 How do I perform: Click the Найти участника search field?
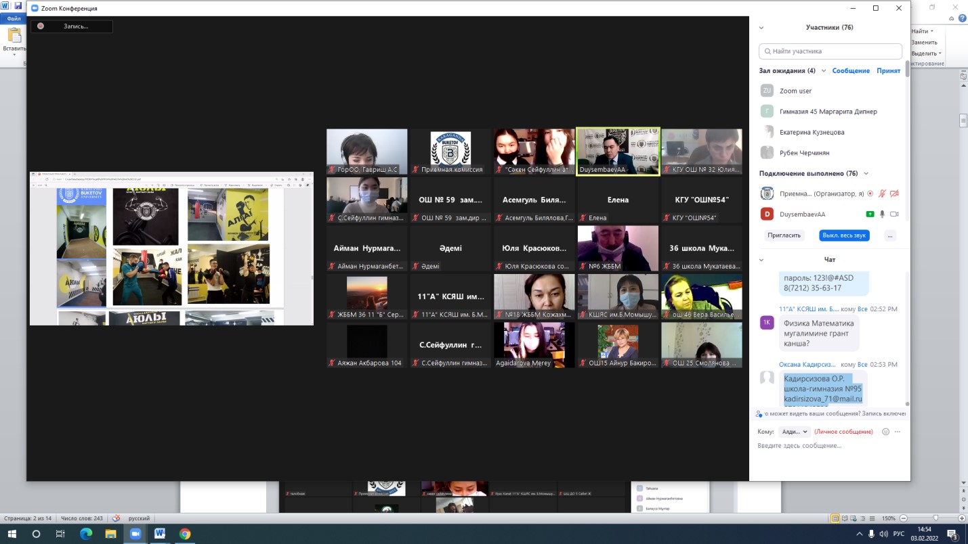point(830,51)
